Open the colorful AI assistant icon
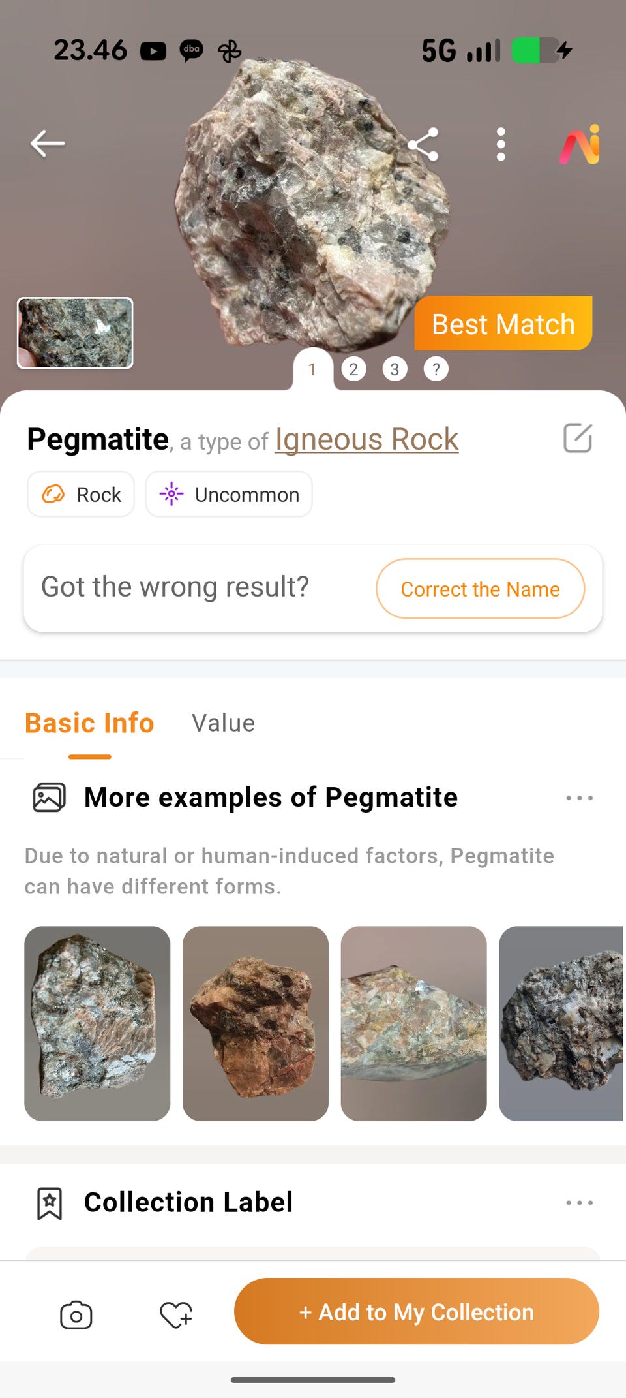The height and width of the screenshot is (1398, 626). pyautogui.click(x=580, y=144)
